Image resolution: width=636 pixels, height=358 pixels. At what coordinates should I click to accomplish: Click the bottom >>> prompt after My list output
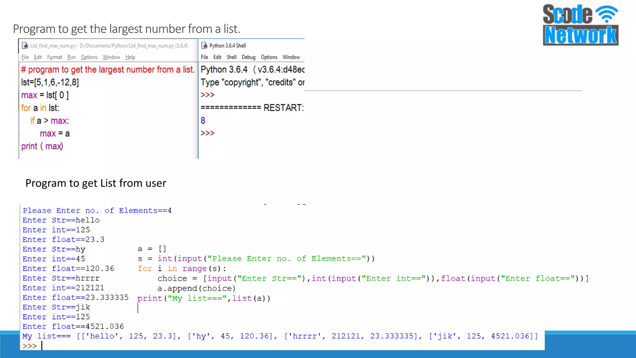coord(30,346)
